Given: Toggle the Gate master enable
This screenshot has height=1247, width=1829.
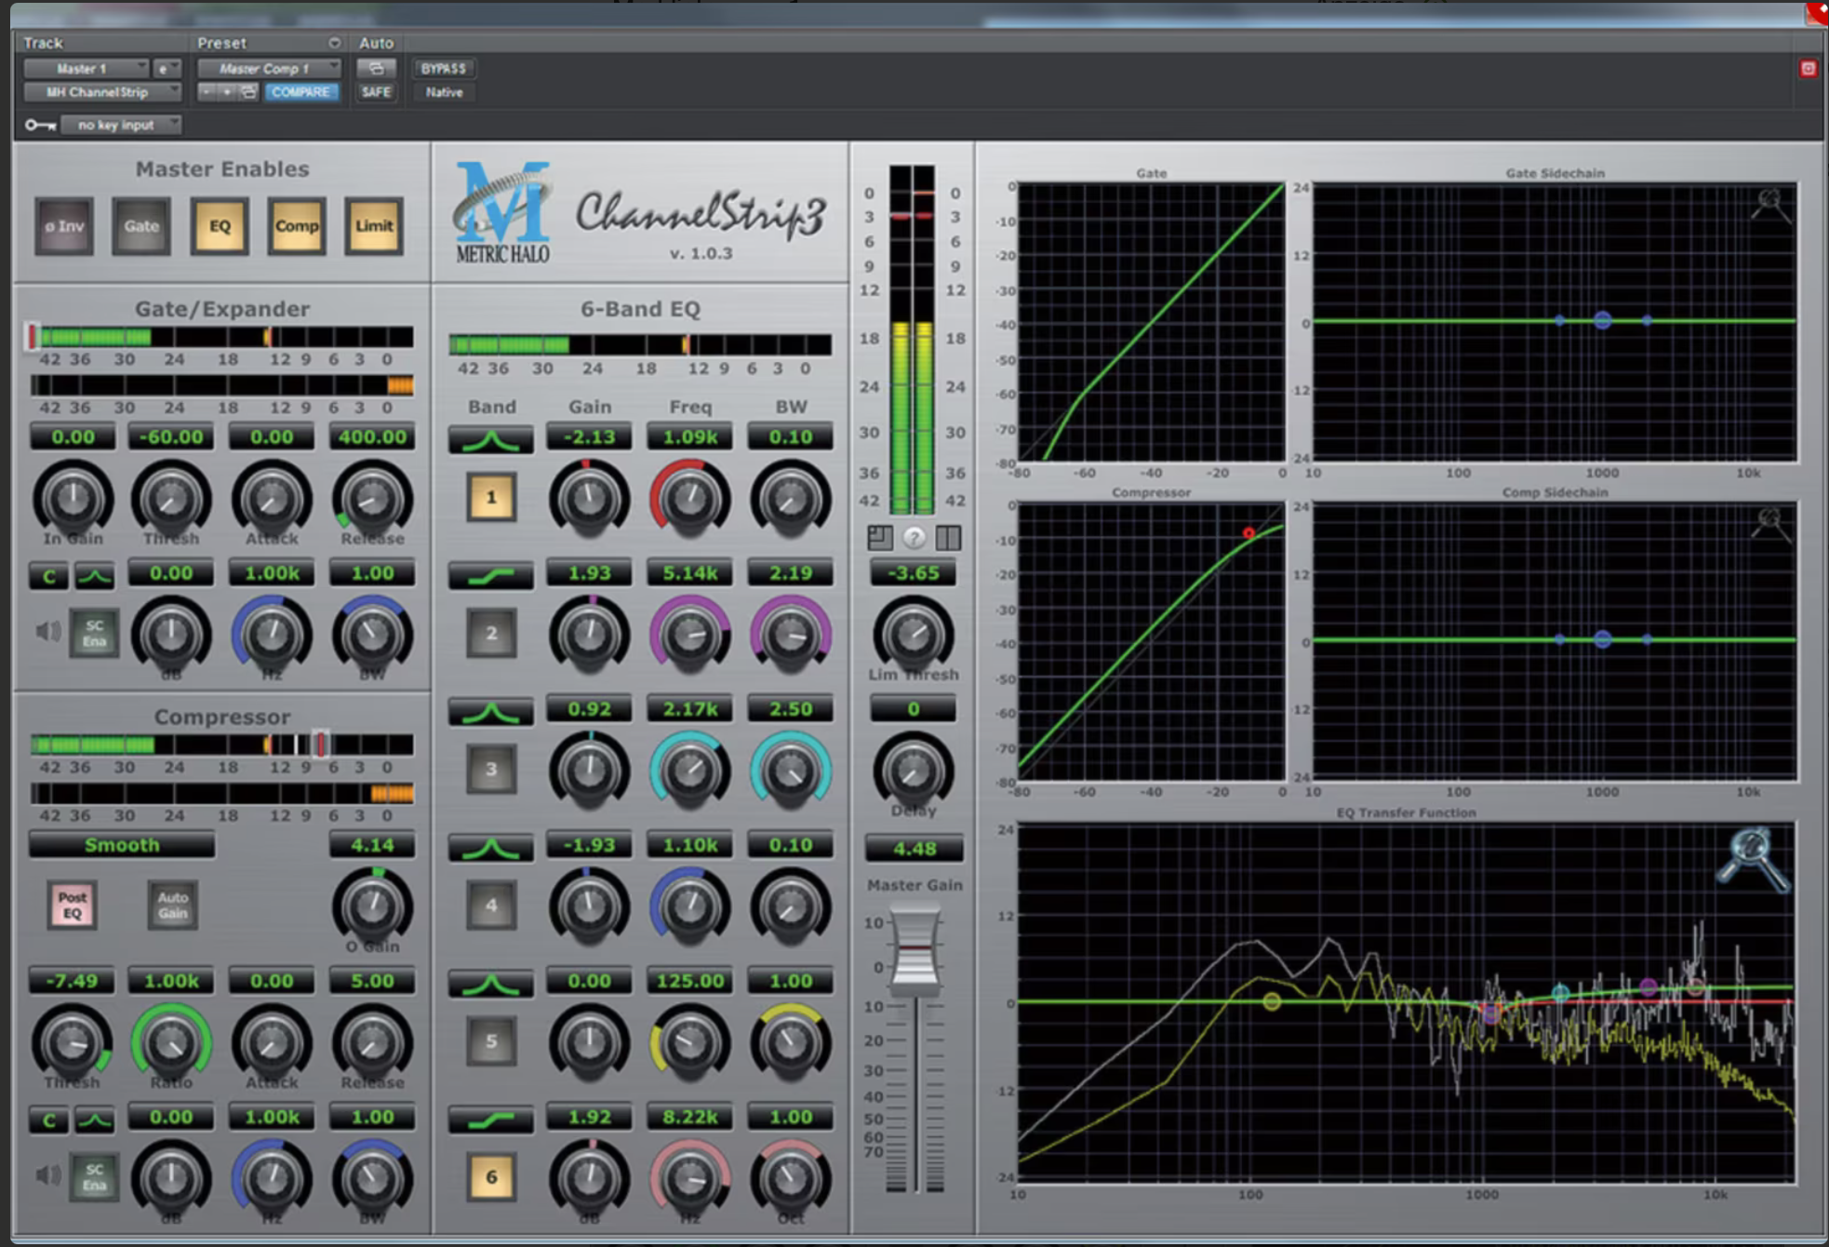Looking at the screenshot, I should tap(141, 226).
